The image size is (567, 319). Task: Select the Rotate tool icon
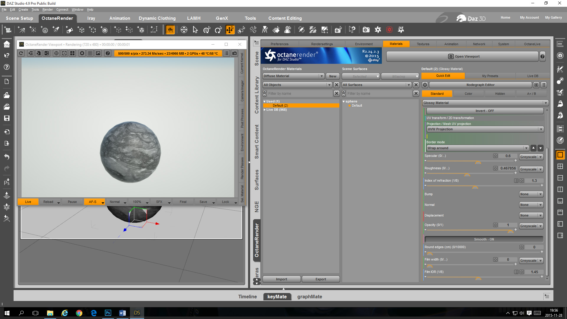pyautogui.click(x=218, y=30)
